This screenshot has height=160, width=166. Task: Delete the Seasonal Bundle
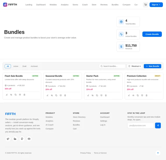point(65,95)
